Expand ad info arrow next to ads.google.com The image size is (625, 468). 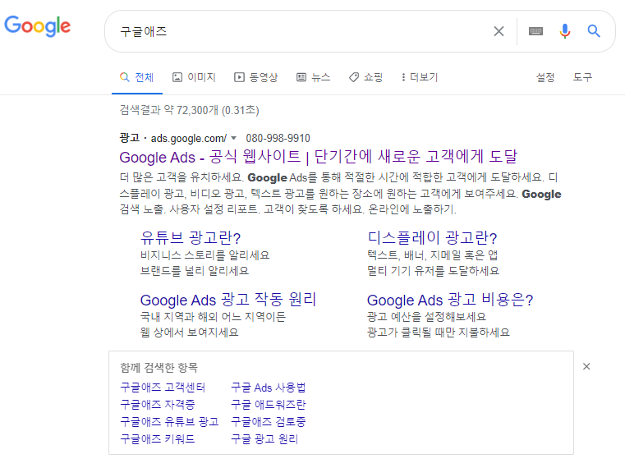click(x=233, y=138)
